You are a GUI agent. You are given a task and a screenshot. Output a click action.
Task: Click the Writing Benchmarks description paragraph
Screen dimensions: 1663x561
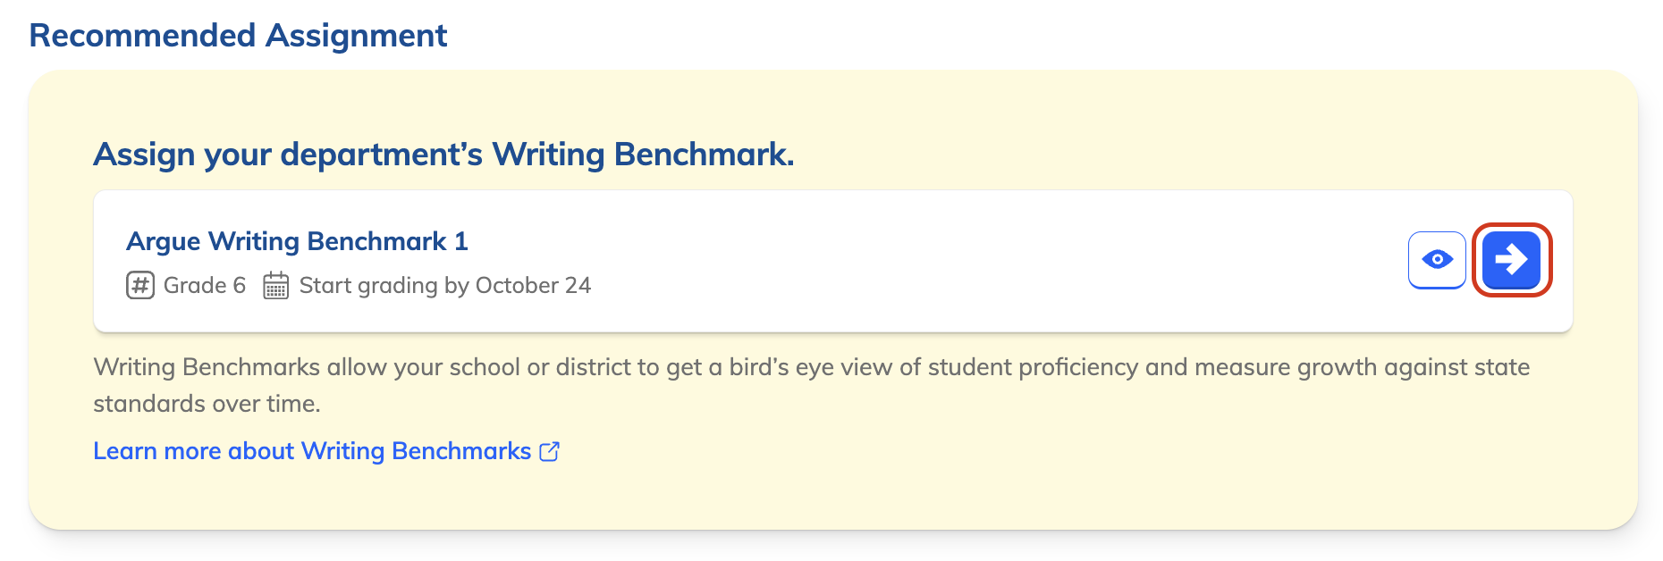tap(812, 385)
